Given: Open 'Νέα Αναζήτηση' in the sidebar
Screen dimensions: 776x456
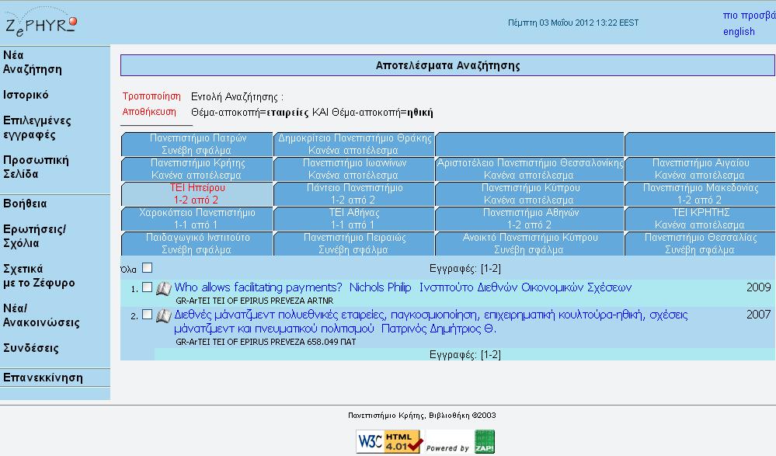Looking at the screenshot, I should tap(33, 62).
